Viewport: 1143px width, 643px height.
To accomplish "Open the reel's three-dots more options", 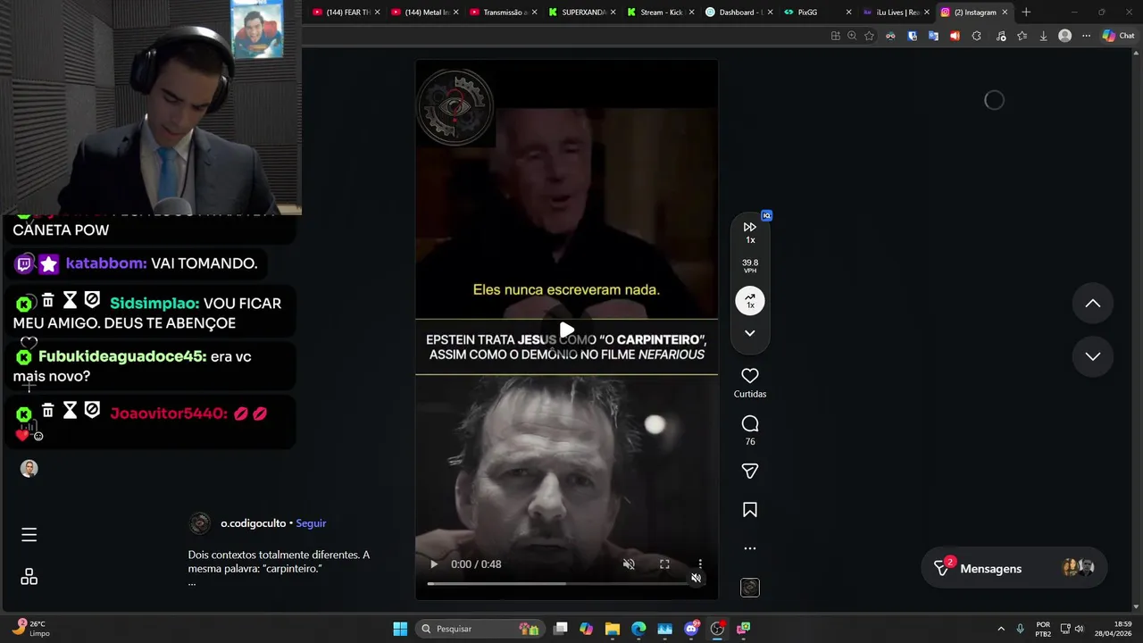I will 750,548.
